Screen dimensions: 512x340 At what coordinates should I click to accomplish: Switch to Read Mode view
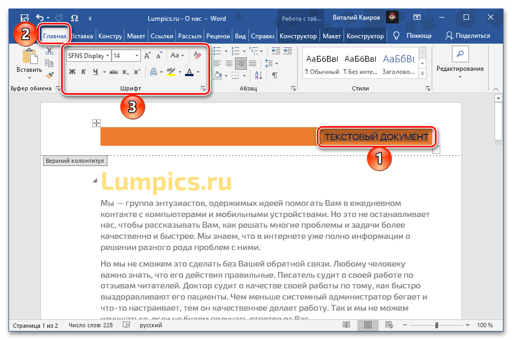pos(347,325)
